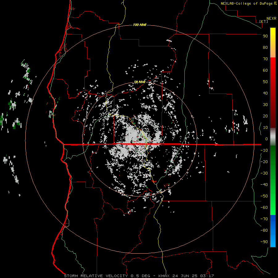Click the 0 value on velocity scale

pyautogui.click(x=267, y=139)
